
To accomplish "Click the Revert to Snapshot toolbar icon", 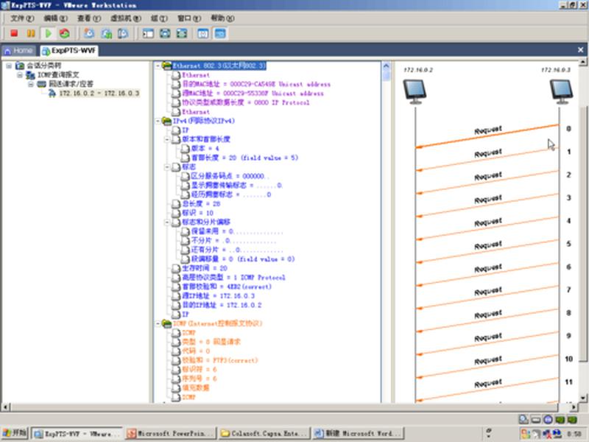I will coord(106,33).
